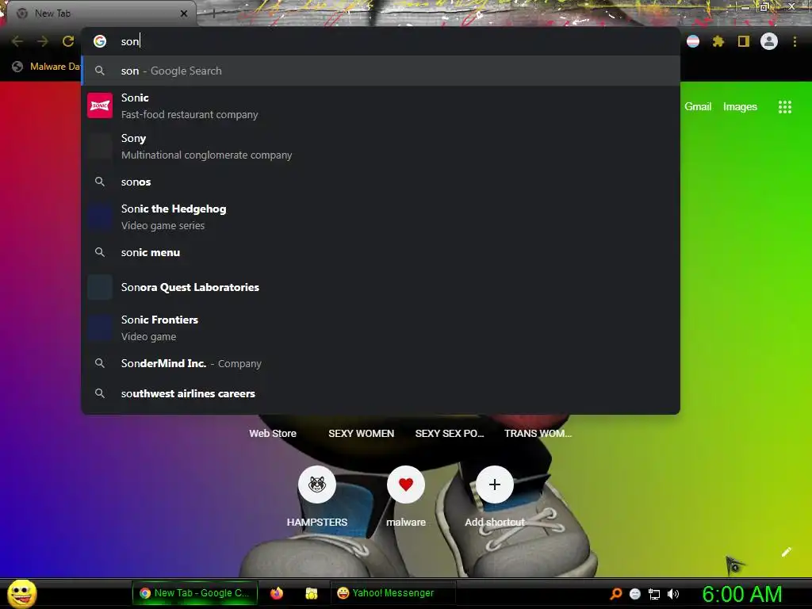
Task: Open the file folder taskbar icon
Action: pyautogui.click(x=311, y=593)
